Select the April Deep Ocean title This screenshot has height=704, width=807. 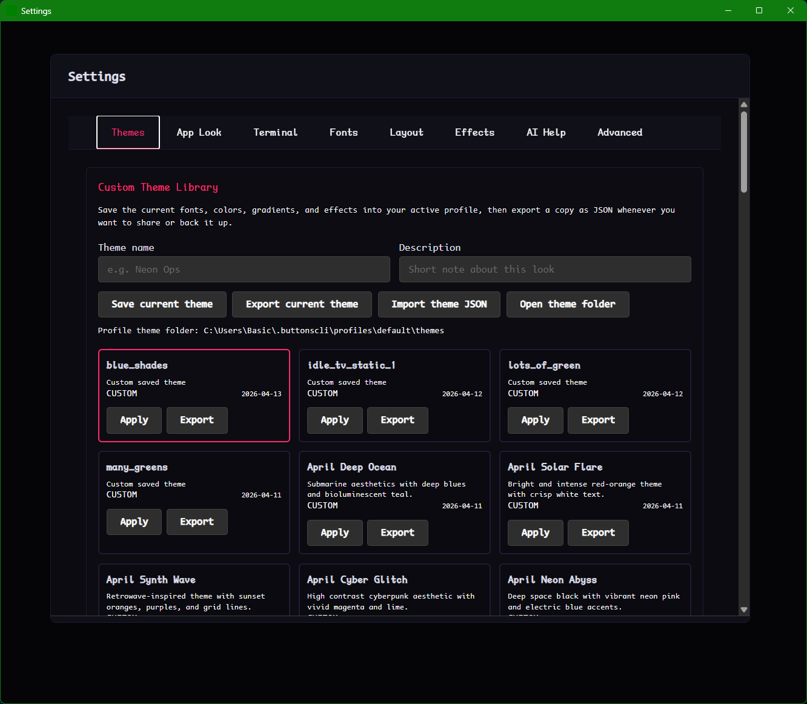(x=351, y=467)
